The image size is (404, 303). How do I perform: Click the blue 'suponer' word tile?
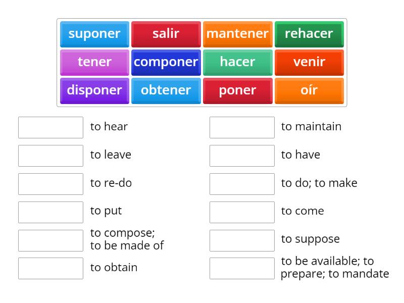(x=94, y=34)
